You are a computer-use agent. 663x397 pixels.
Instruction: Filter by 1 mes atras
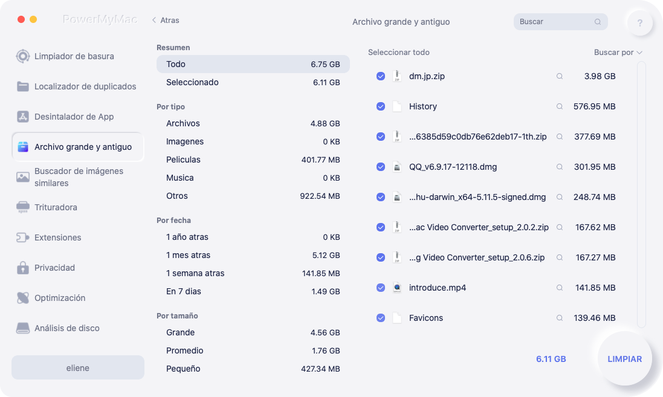253,256
